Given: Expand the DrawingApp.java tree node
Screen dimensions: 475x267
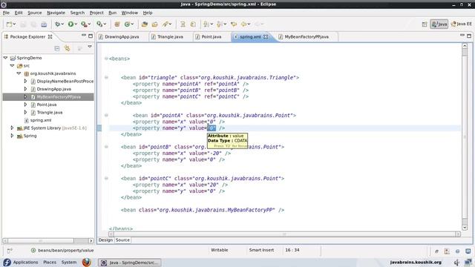Looking at the screenshot, I should tap(25, 89).
